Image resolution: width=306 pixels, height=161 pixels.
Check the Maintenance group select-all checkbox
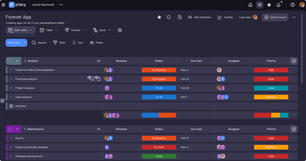[10, 129]
